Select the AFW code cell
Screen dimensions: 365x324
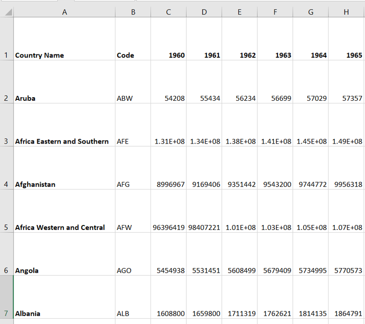coord(133,211)
